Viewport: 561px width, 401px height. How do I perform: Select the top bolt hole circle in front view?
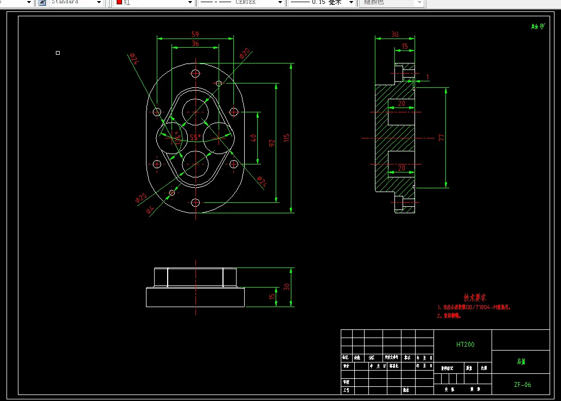(195, 73)
